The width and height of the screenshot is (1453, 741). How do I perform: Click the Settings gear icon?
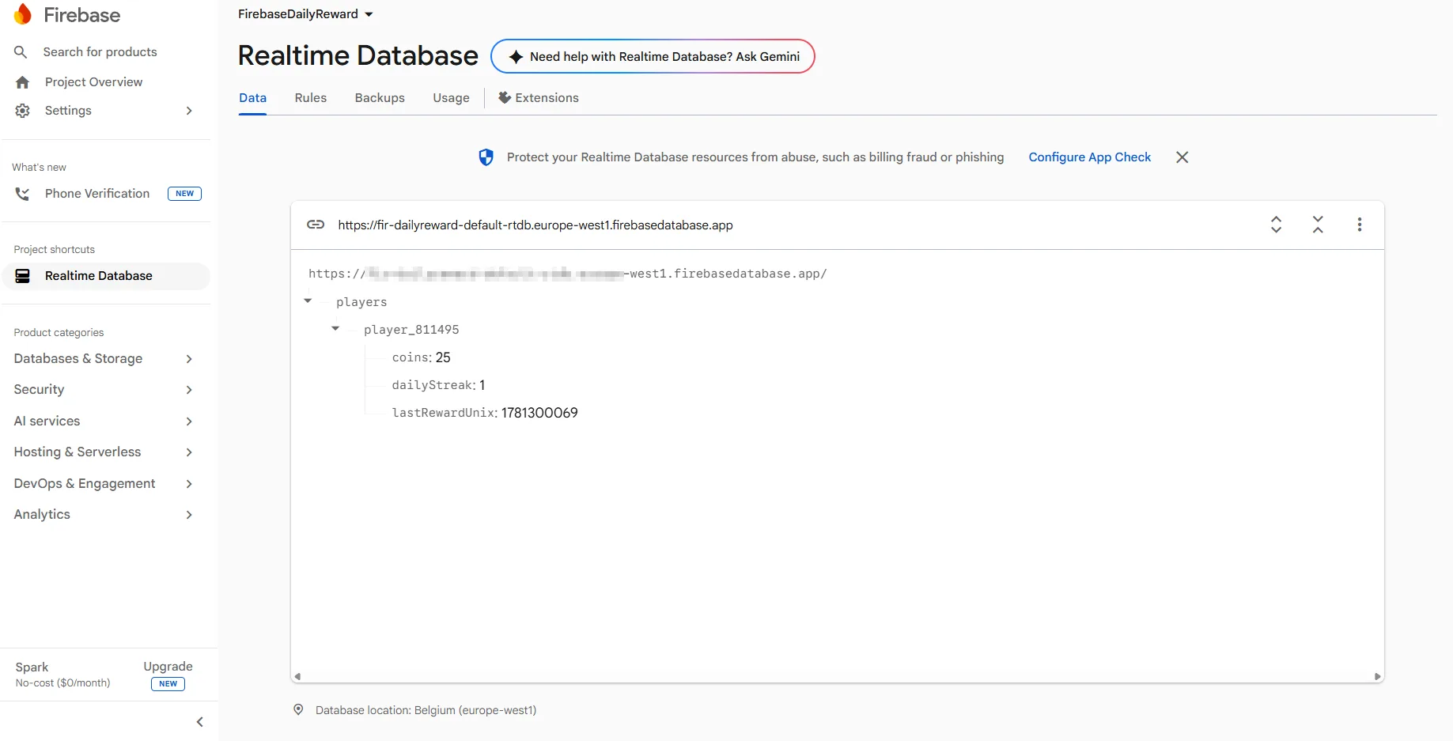point(22,111)
